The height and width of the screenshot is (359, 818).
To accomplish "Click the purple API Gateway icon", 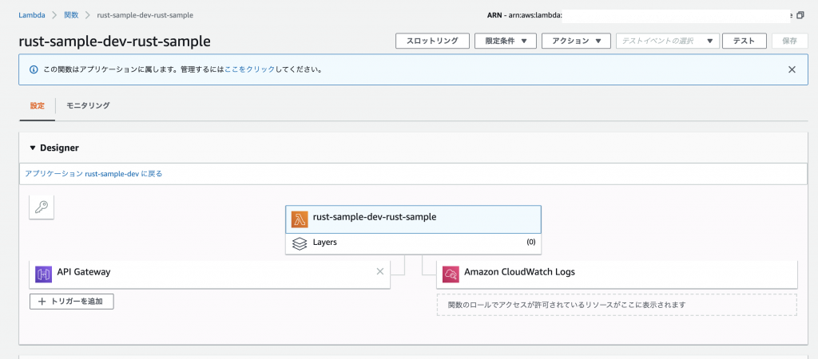I will (43, 274).
